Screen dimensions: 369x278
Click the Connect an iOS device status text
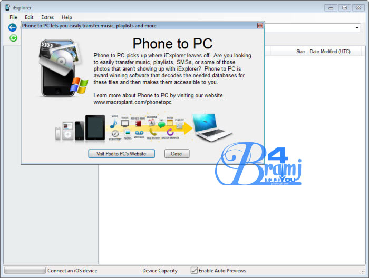[x=72, y=271]
